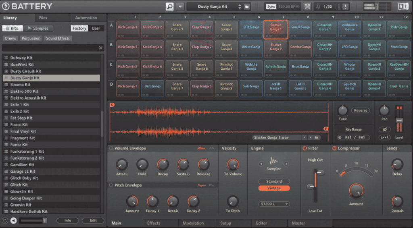
Task: Click next engine arrow right of Sampler
Action: pyautogui.click(x=286, y=164)
